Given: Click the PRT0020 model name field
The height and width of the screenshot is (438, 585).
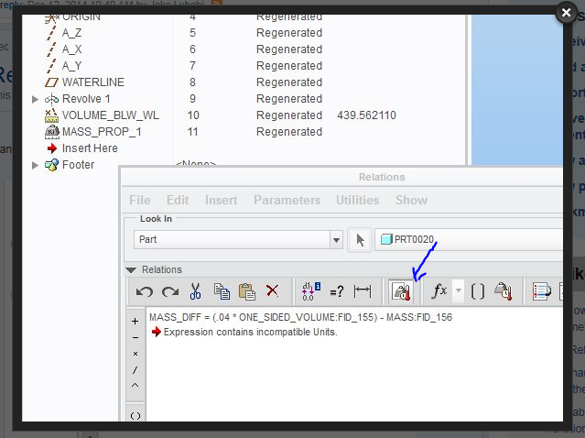Looking at the screenshot, I should pyautogui.click(x=469, y=239).
